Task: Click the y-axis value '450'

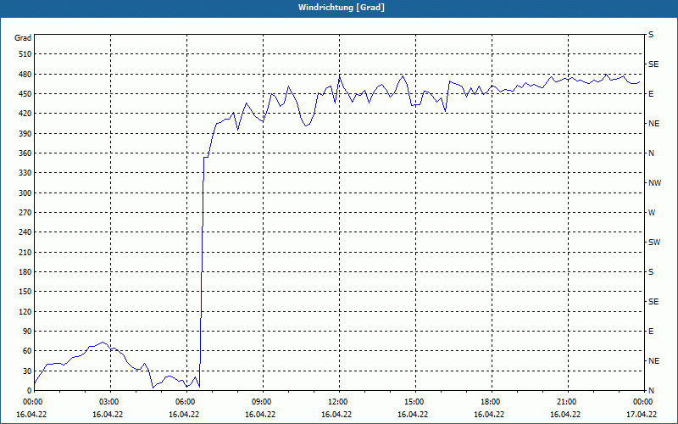Action: coord(25,94)
